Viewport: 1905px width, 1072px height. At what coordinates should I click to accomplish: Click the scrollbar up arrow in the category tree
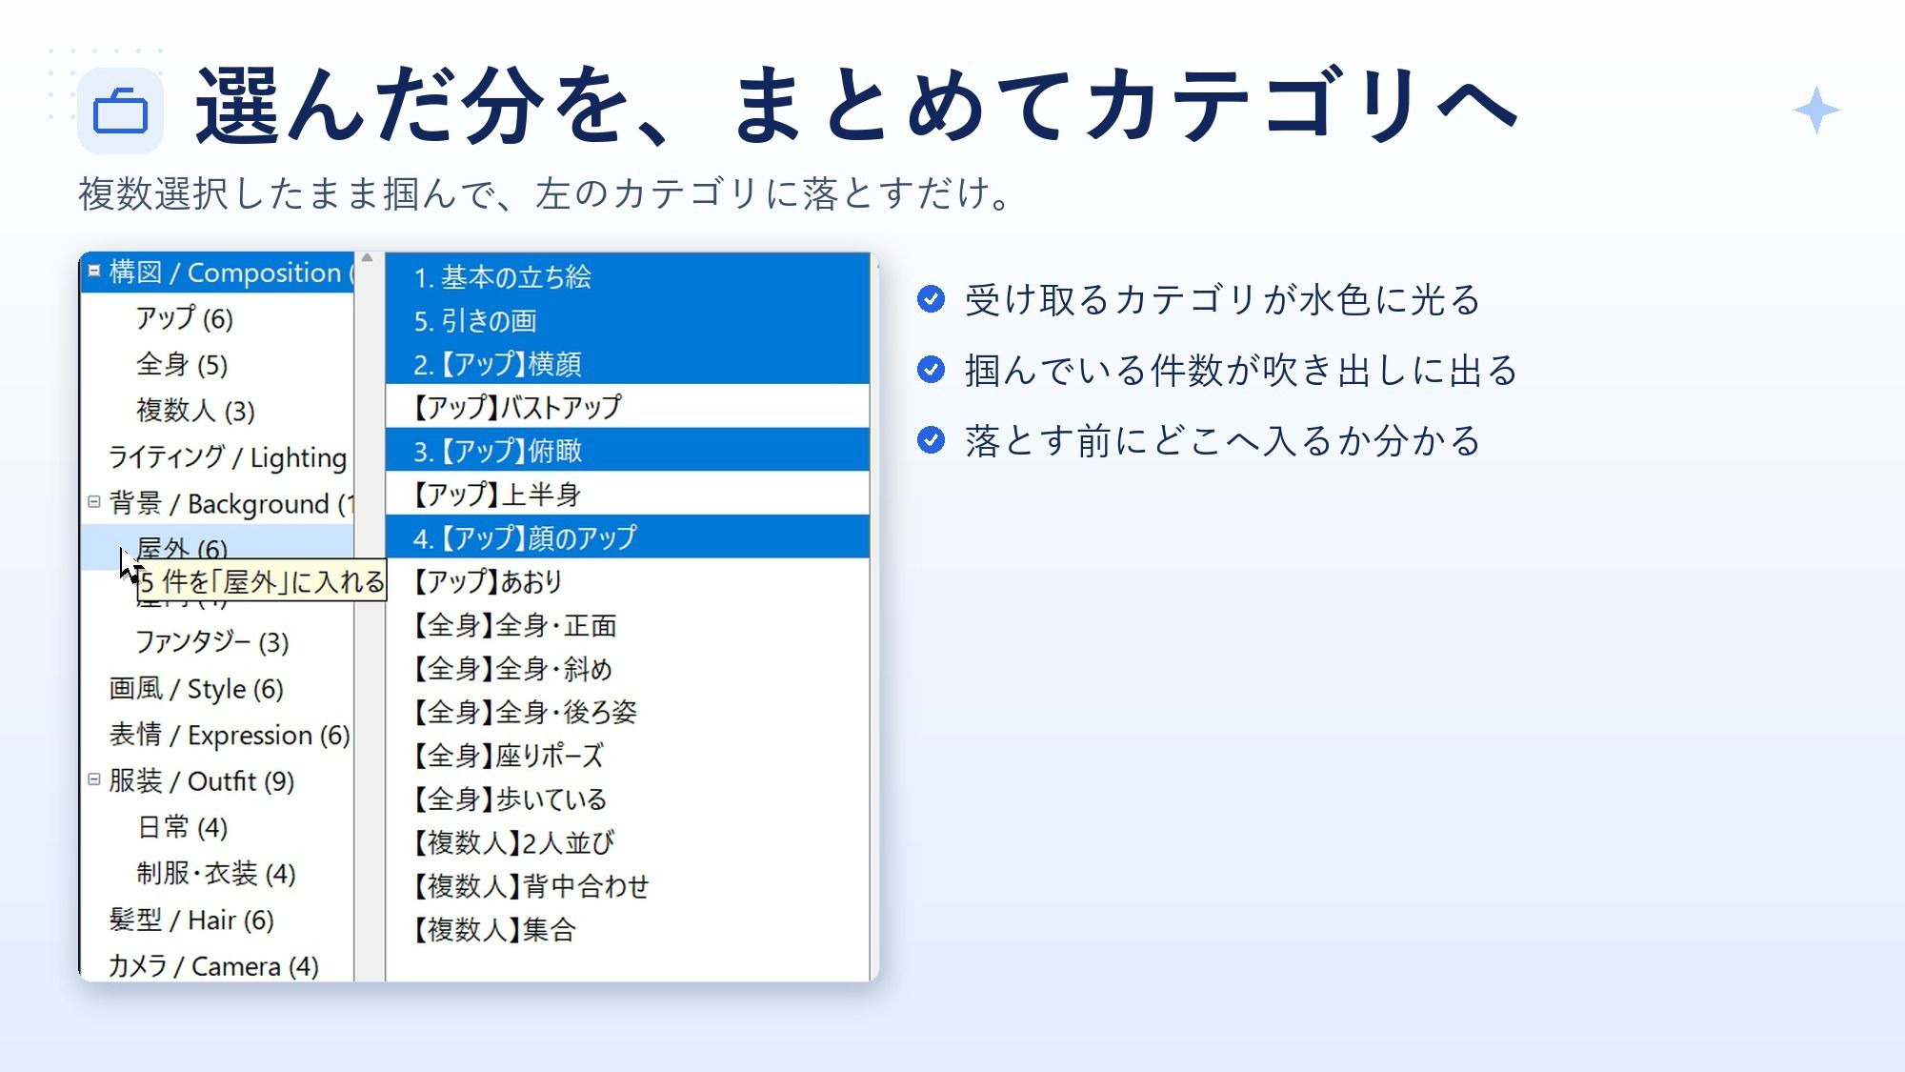pos(368,258)
